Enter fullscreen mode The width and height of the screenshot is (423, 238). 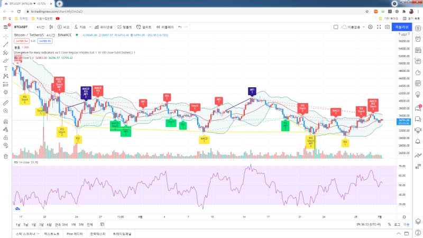tap(379, 27)
